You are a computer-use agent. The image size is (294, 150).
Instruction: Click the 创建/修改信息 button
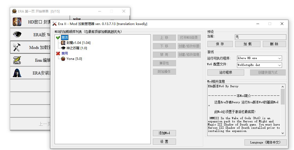click(x=189, y=55)
